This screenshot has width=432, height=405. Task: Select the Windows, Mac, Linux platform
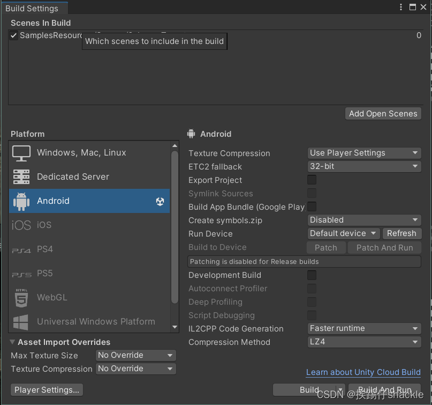tap(89, 153)
